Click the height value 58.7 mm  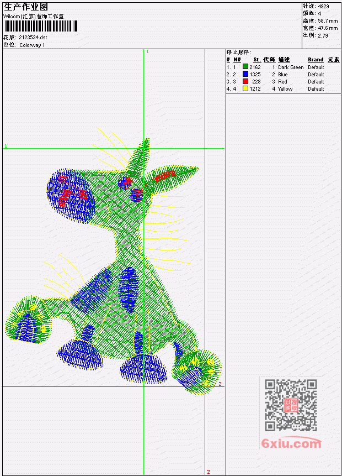point(328,20)
